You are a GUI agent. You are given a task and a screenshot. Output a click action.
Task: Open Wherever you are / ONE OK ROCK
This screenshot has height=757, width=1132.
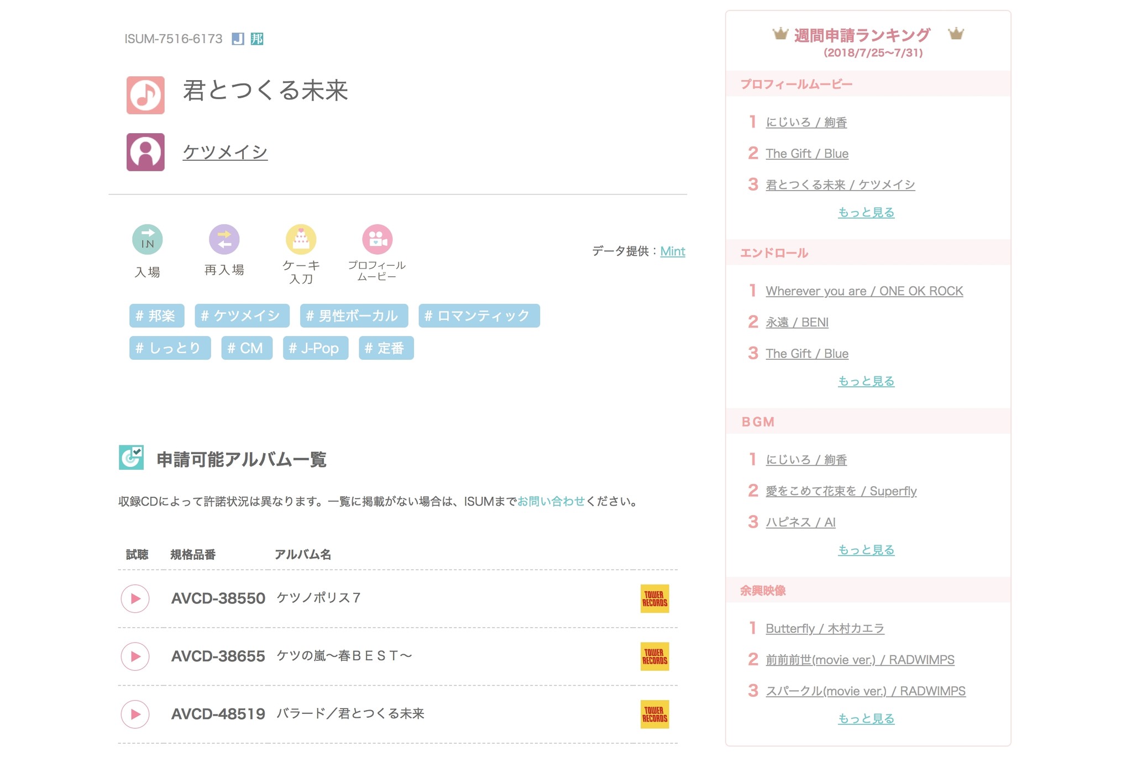point(864,291)
